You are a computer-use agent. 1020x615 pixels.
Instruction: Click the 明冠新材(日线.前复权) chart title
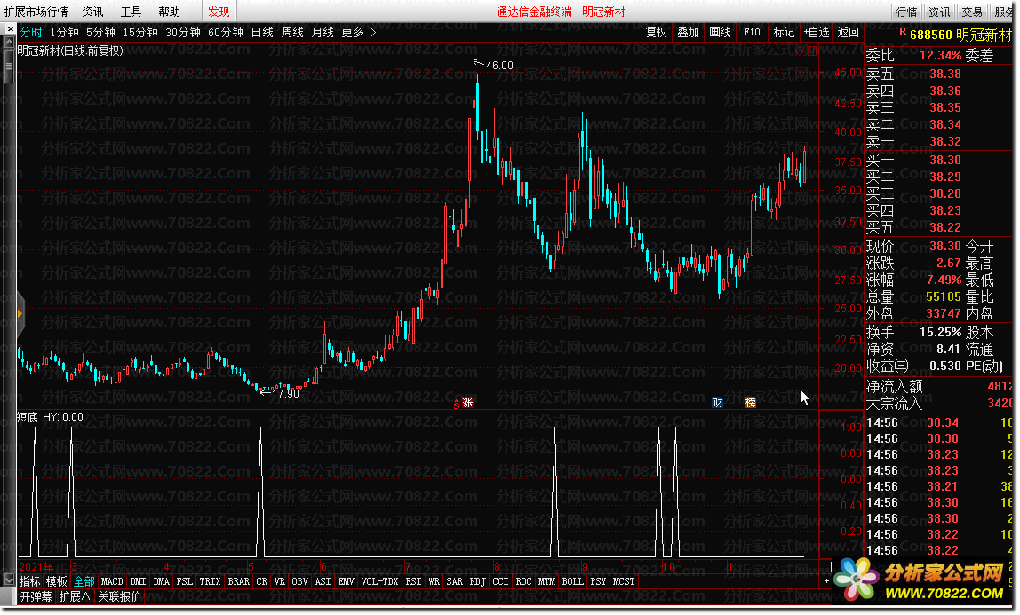click(x=70, y=50)
